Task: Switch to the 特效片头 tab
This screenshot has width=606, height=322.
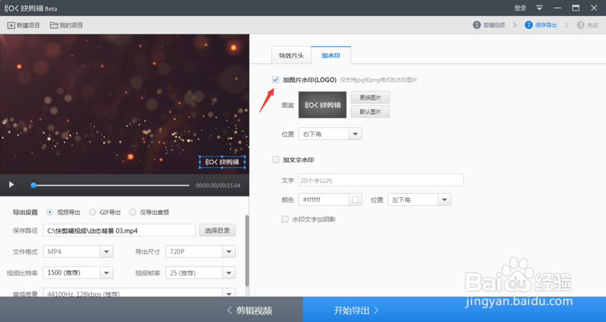Action: coord(291,55)
